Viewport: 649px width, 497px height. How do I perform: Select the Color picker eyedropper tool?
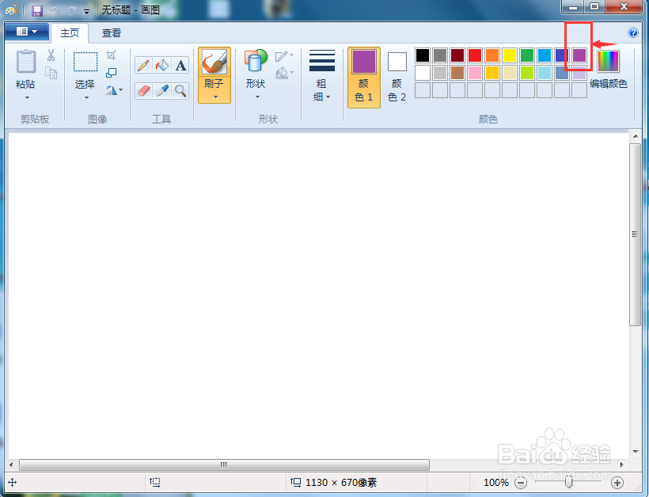click(161, 91)
